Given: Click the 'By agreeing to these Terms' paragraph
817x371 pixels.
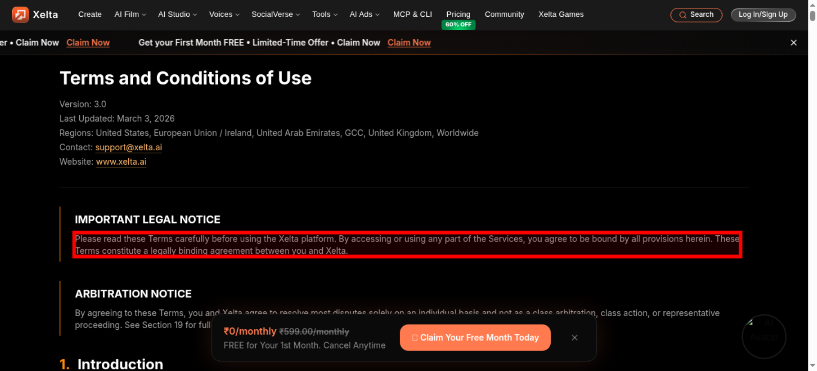Looking at the screenshot, I should (397, 319).
